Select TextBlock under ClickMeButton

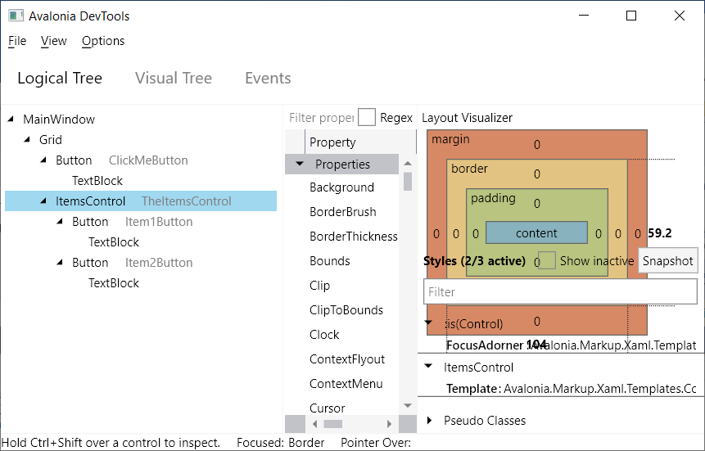[97, 181]
